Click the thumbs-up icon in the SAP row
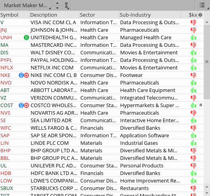Screen dimensions: 210x196 click(193, 135)
